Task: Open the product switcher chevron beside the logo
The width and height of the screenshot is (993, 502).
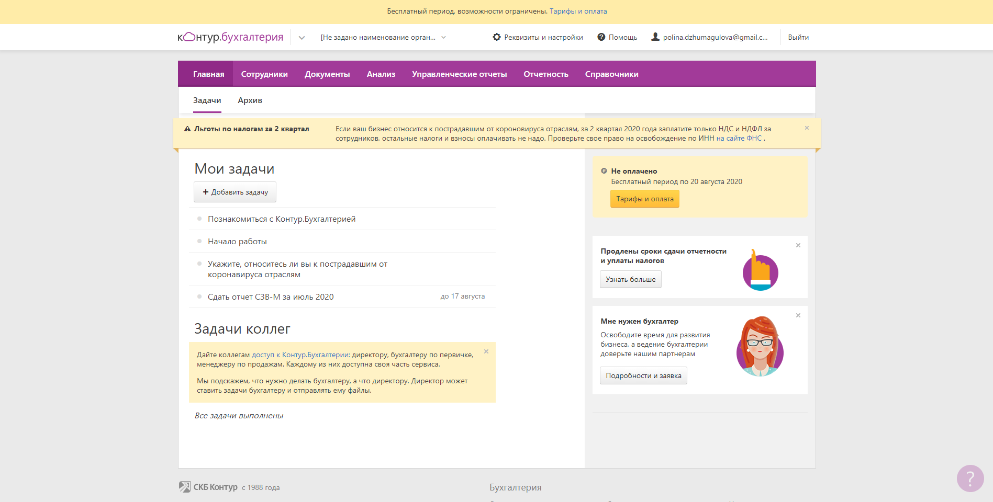Action: click(302, 38)
